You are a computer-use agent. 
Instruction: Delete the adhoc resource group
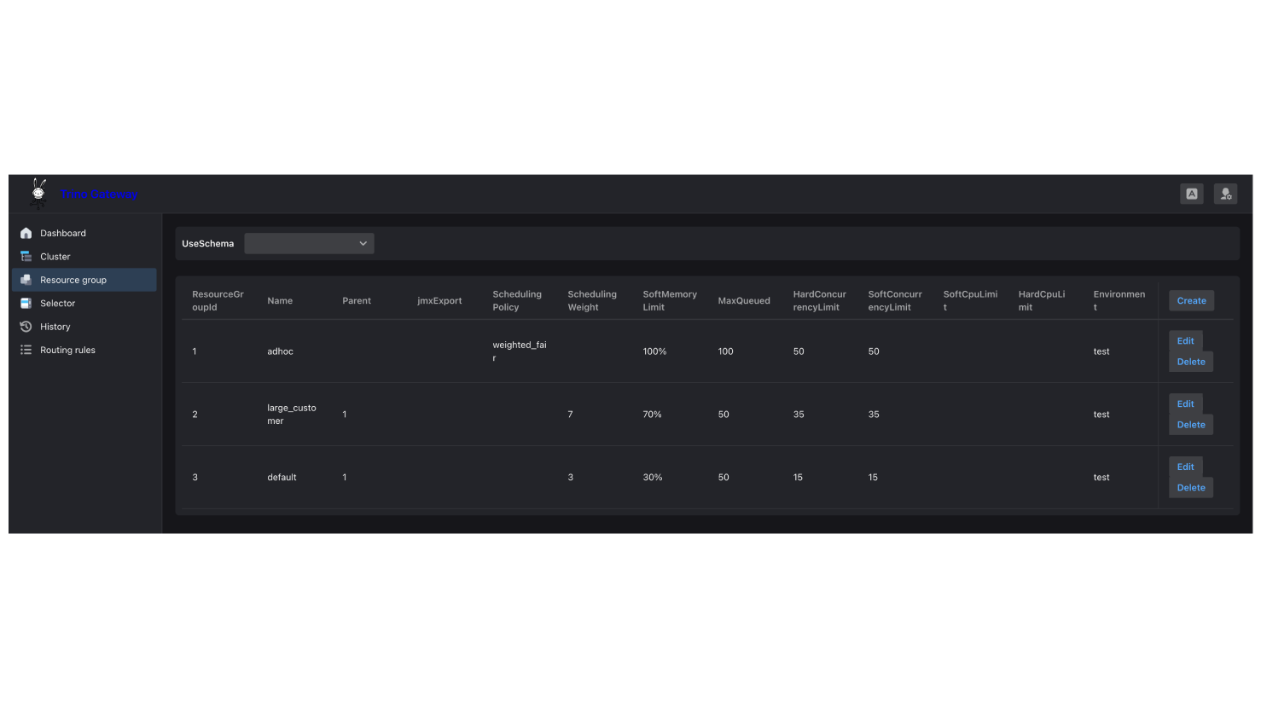(1190, 362)
